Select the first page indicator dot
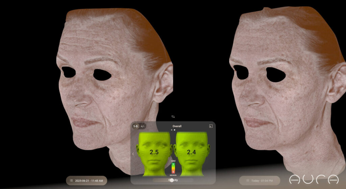This screenshot has width=346, height=189. click(x=171, y=130)
